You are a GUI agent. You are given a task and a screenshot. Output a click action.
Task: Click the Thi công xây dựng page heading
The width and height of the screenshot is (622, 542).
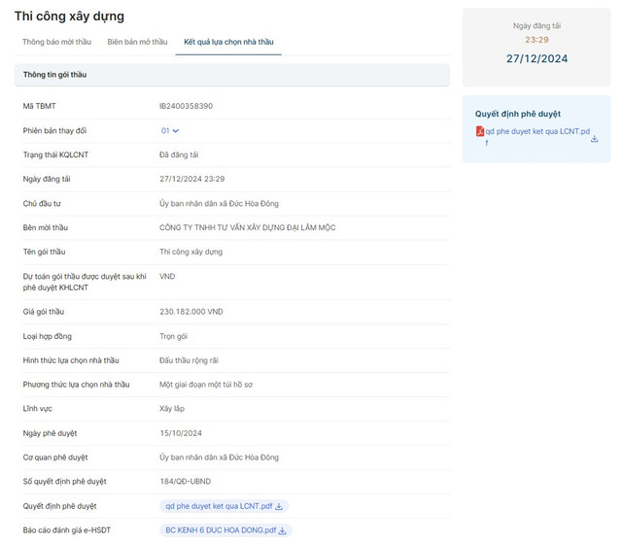pos(69,17)
